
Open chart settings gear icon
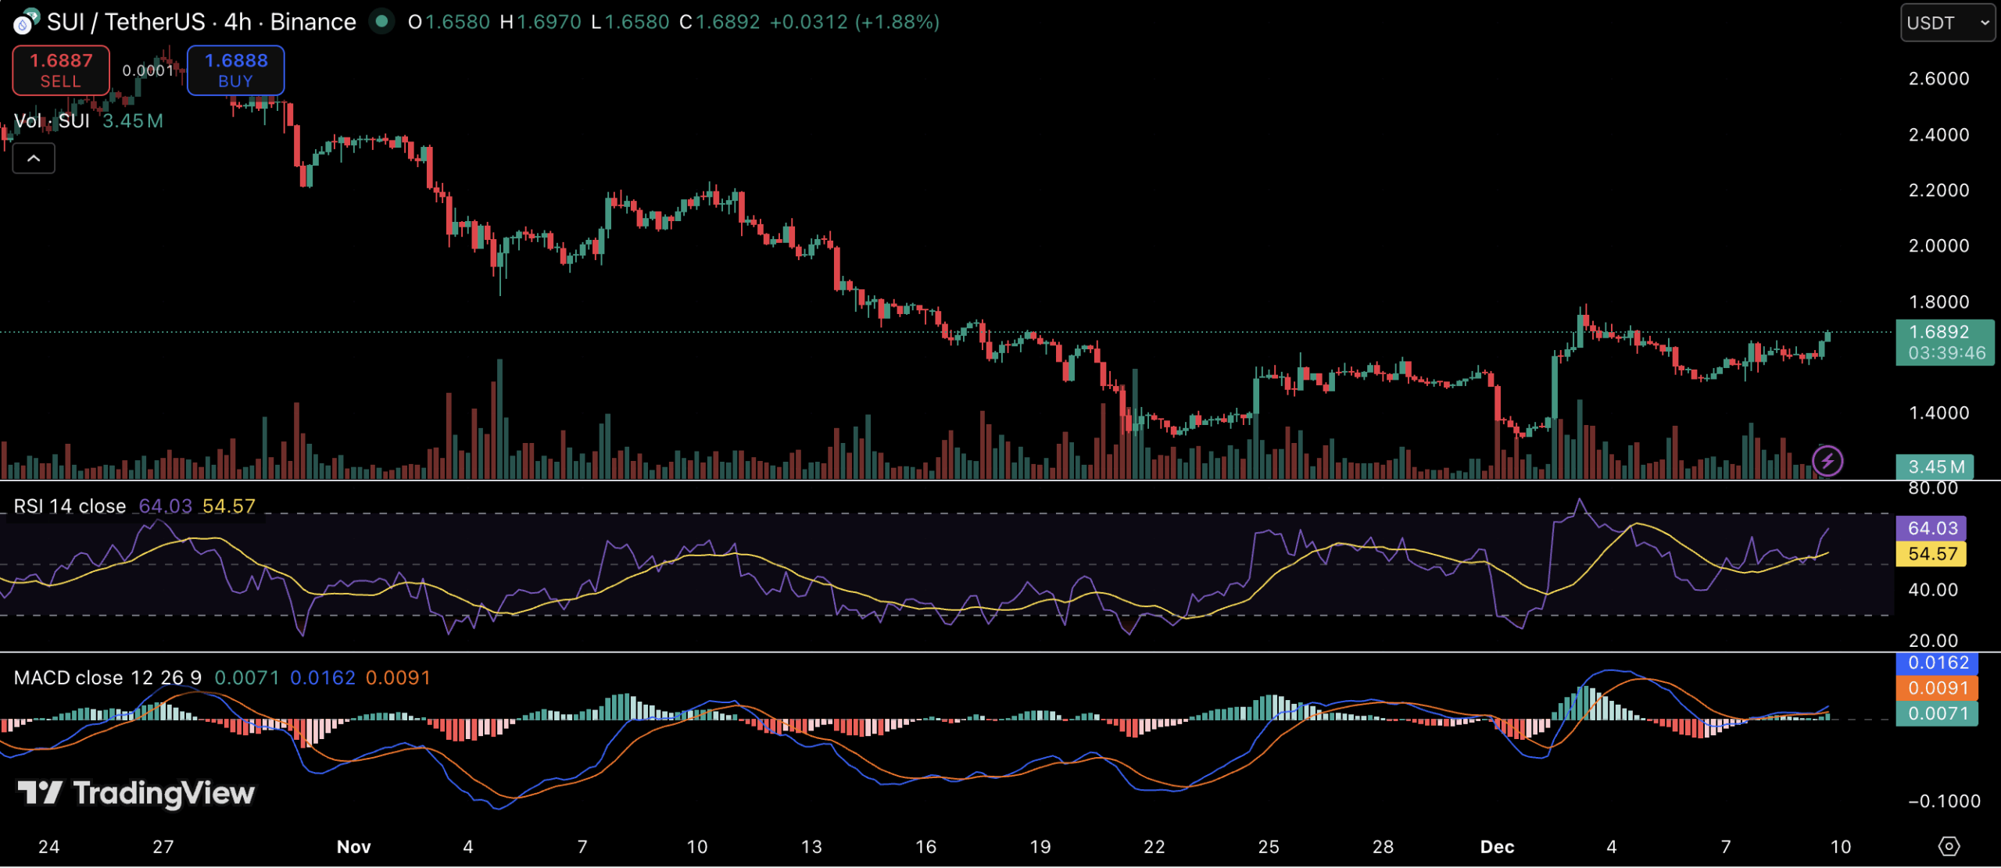[x=1949, y=846]
